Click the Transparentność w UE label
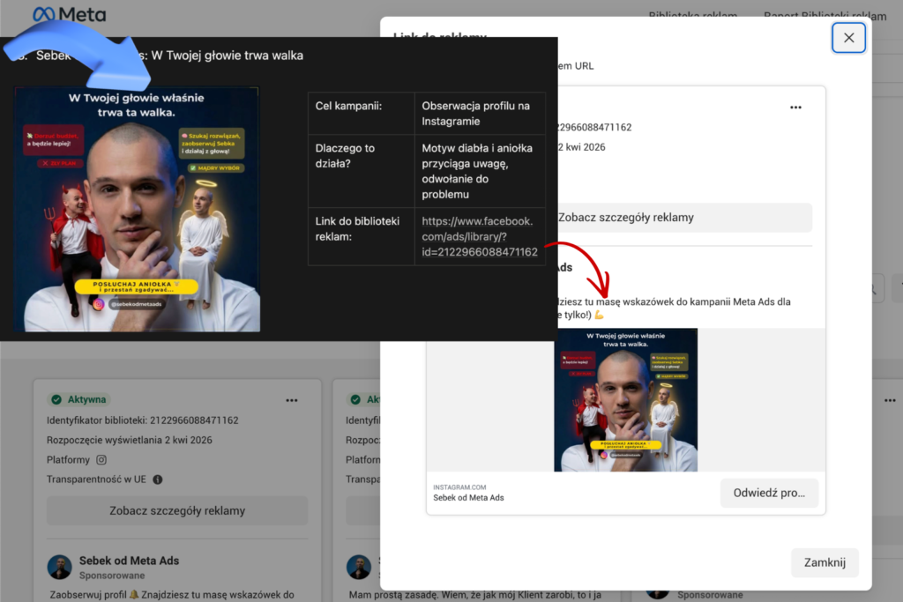903x602 pixels. coord(96,479)
